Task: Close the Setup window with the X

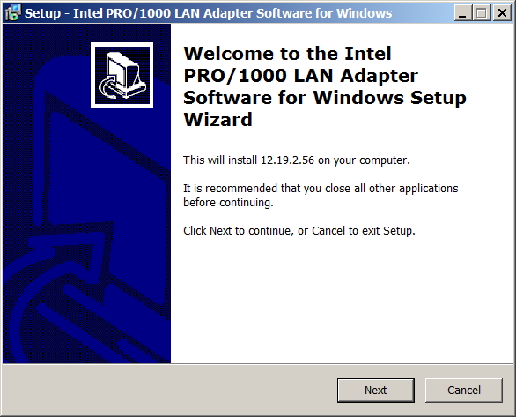Action: (502, 13)
